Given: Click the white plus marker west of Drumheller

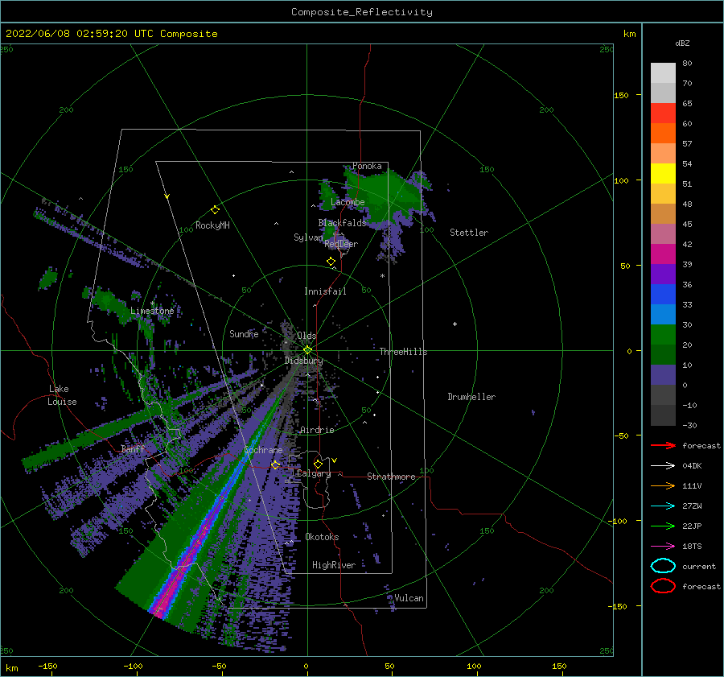Looking at the screenshot, I should 455,324.
